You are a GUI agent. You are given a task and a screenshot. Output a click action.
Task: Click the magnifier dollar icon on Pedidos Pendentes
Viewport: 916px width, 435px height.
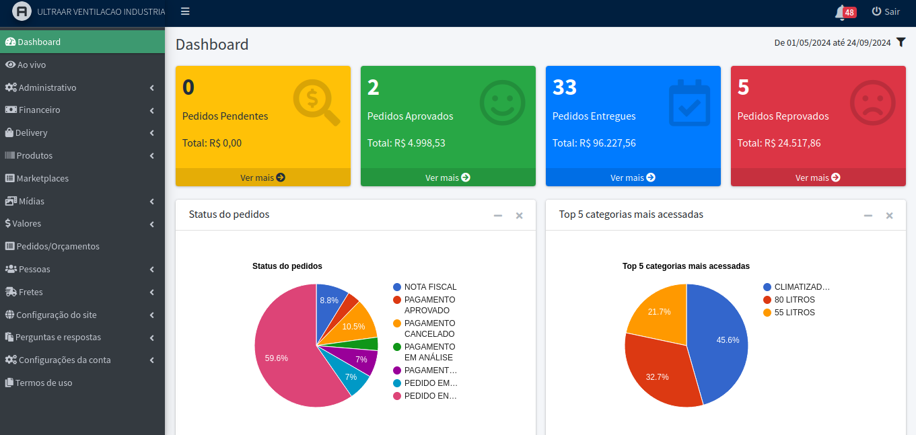coord(316,102)
